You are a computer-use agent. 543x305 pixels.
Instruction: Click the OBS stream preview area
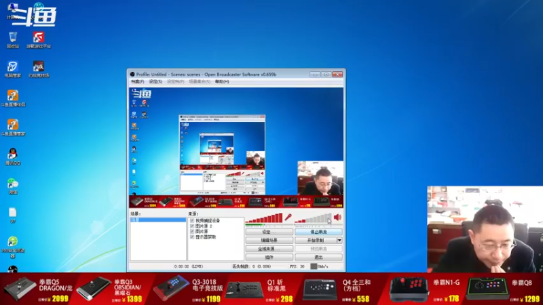pyautogui.click(x=236, y=148)
